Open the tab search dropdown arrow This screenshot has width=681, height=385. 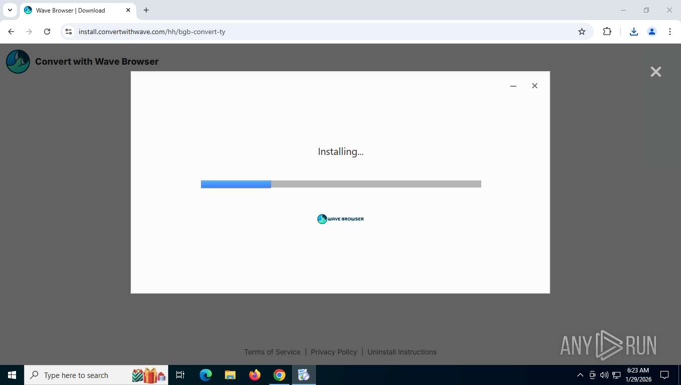coord(10,10)
